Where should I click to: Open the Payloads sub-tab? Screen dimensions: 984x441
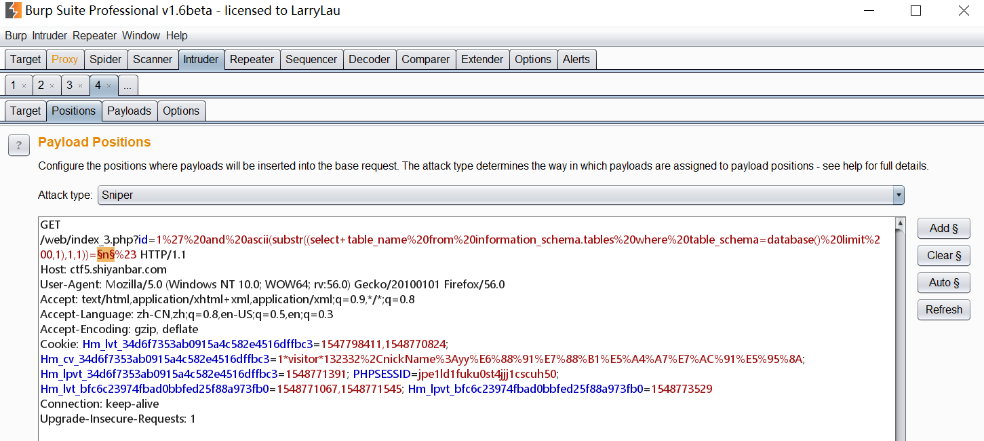click(x=130, y=111)
